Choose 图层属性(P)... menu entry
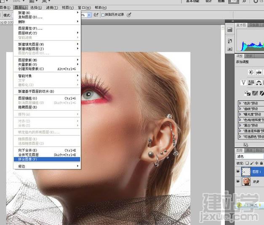 tap(47, 29)
